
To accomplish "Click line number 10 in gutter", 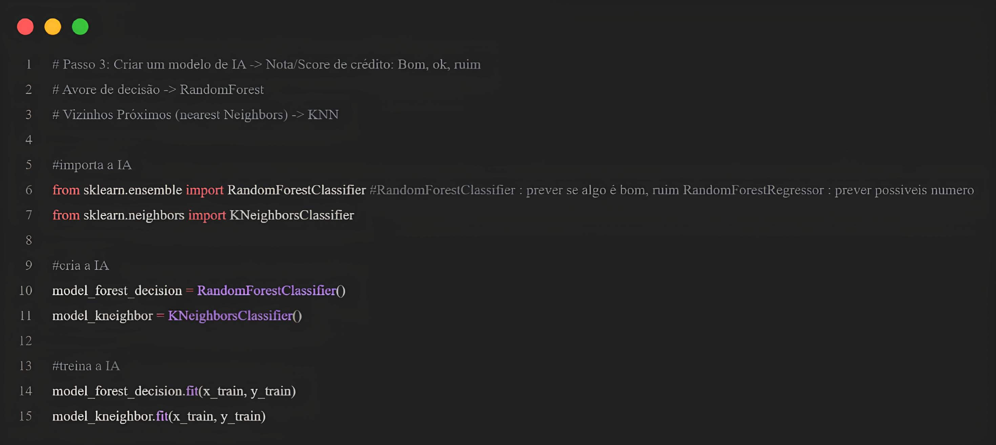I will point(25,290).
